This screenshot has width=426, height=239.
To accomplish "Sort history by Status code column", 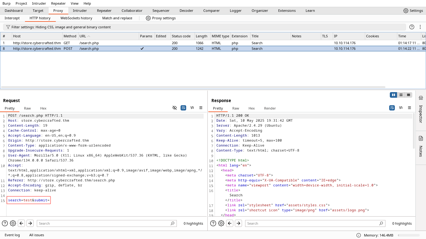I will [x=182, y=36].
